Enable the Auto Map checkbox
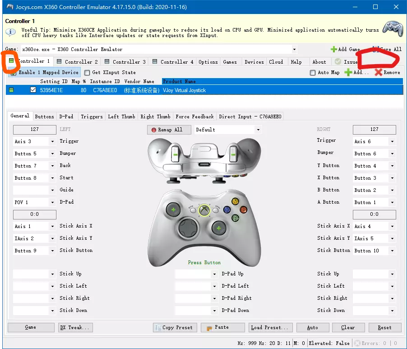This screenshot has height=349, width=407. click(x=313, y=73)
